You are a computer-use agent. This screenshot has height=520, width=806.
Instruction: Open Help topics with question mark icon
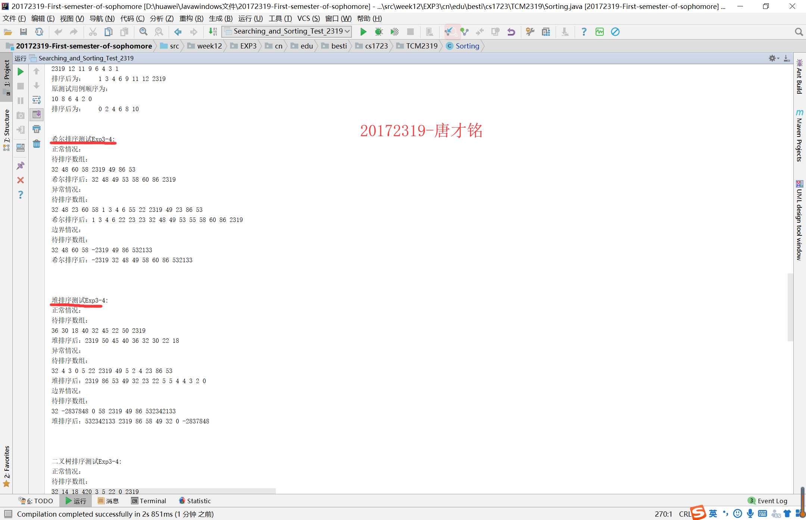tap(584, 32)
